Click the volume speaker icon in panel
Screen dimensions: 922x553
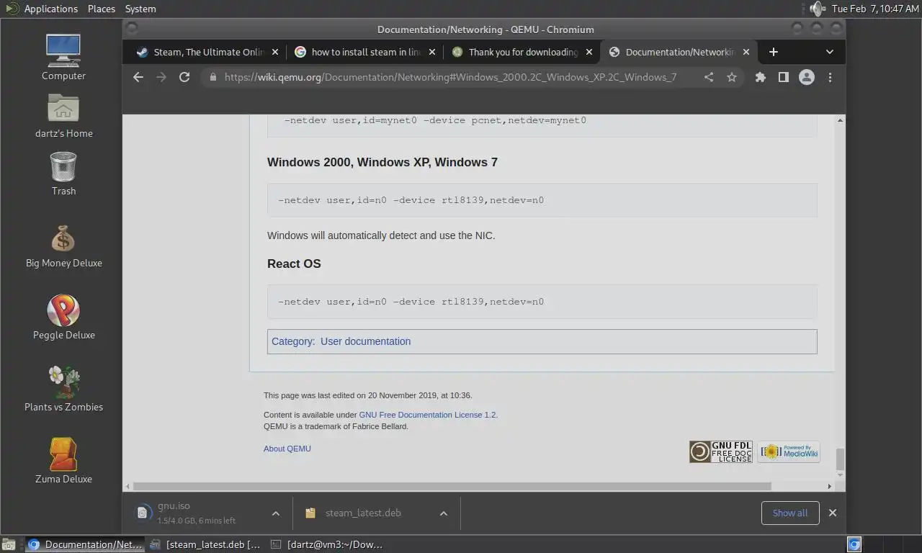(x=817, y=9)
